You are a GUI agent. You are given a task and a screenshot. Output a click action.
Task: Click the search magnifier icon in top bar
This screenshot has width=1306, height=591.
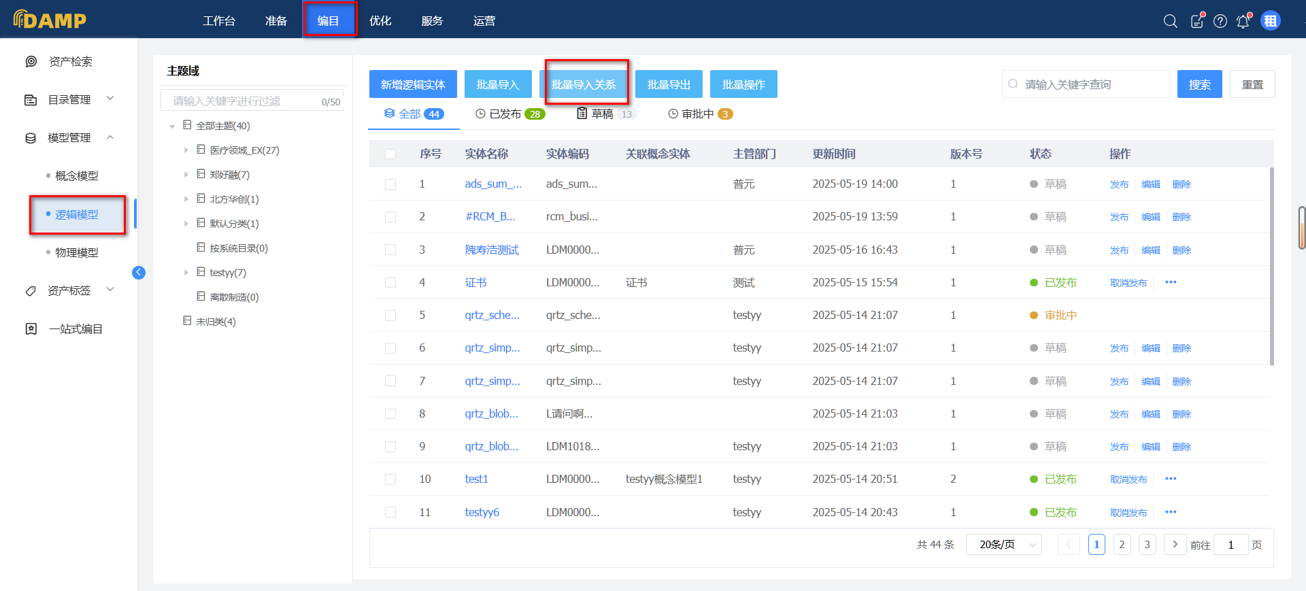(x=1170, y=21)
